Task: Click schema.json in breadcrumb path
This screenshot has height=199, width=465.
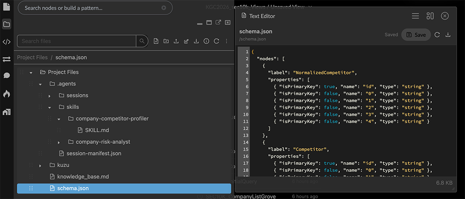Action: [71, 57]
